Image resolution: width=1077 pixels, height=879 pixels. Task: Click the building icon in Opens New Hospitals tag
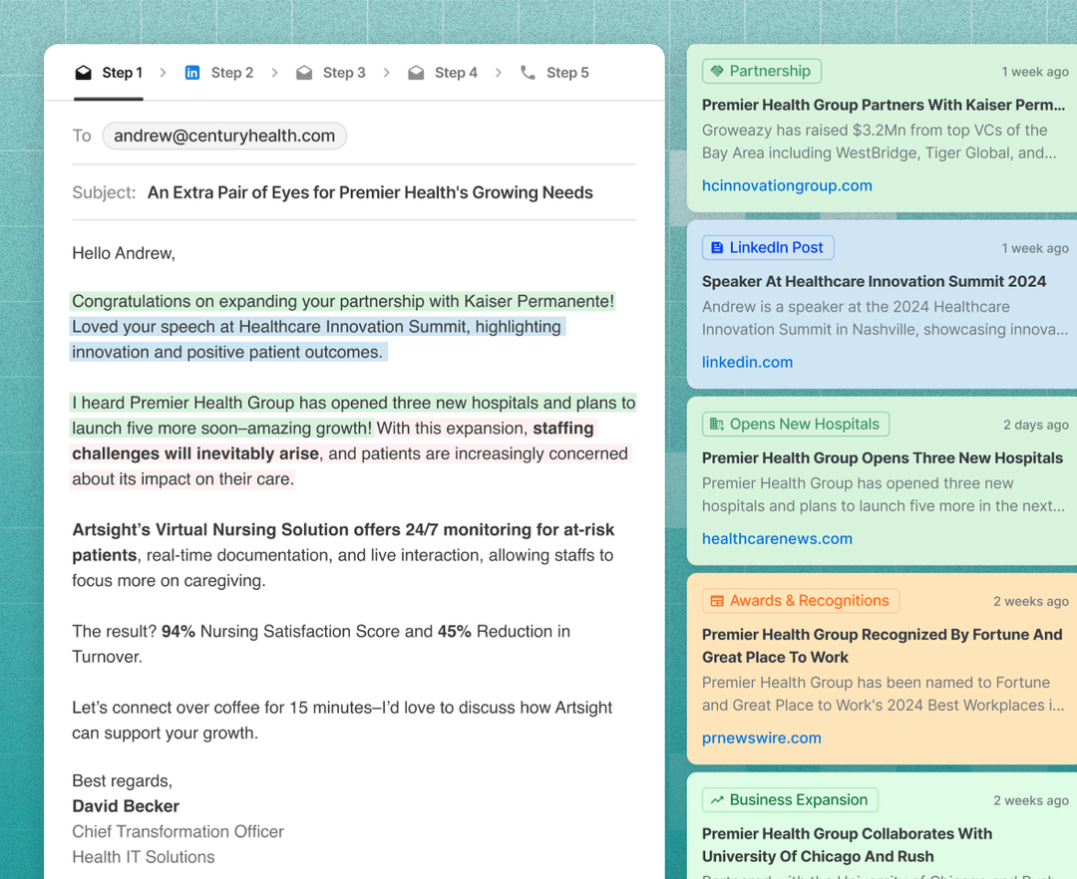pos(717,425)
